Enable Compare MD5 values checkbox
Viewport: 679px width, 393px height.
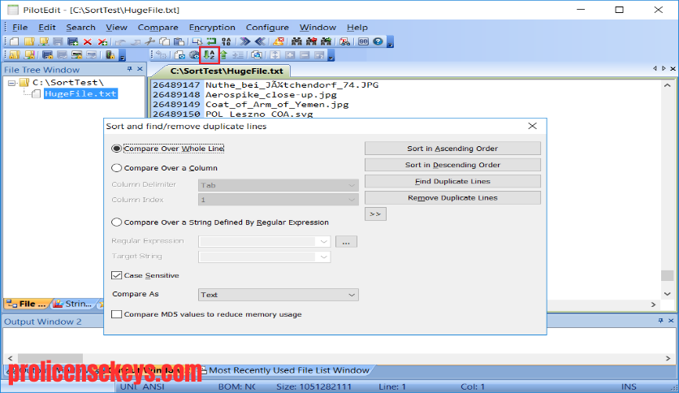coord(116,314)
